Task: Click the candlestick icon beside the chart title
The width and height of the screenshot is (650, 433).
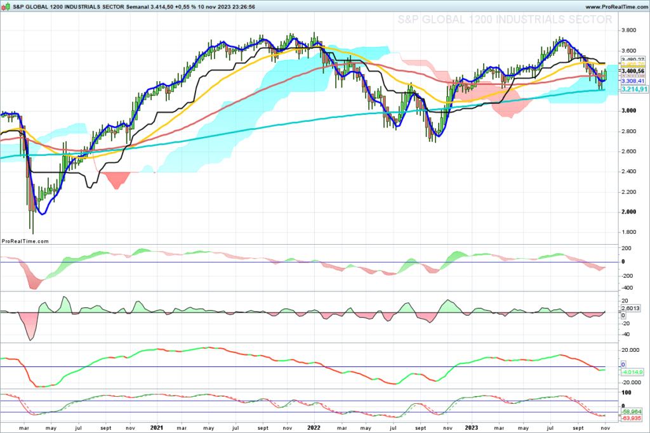Action: click(6, 6)
